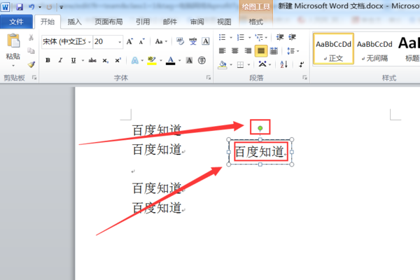Click the Grow Font icon
This screenshot has height=280, width=420.
click(129, 41)
